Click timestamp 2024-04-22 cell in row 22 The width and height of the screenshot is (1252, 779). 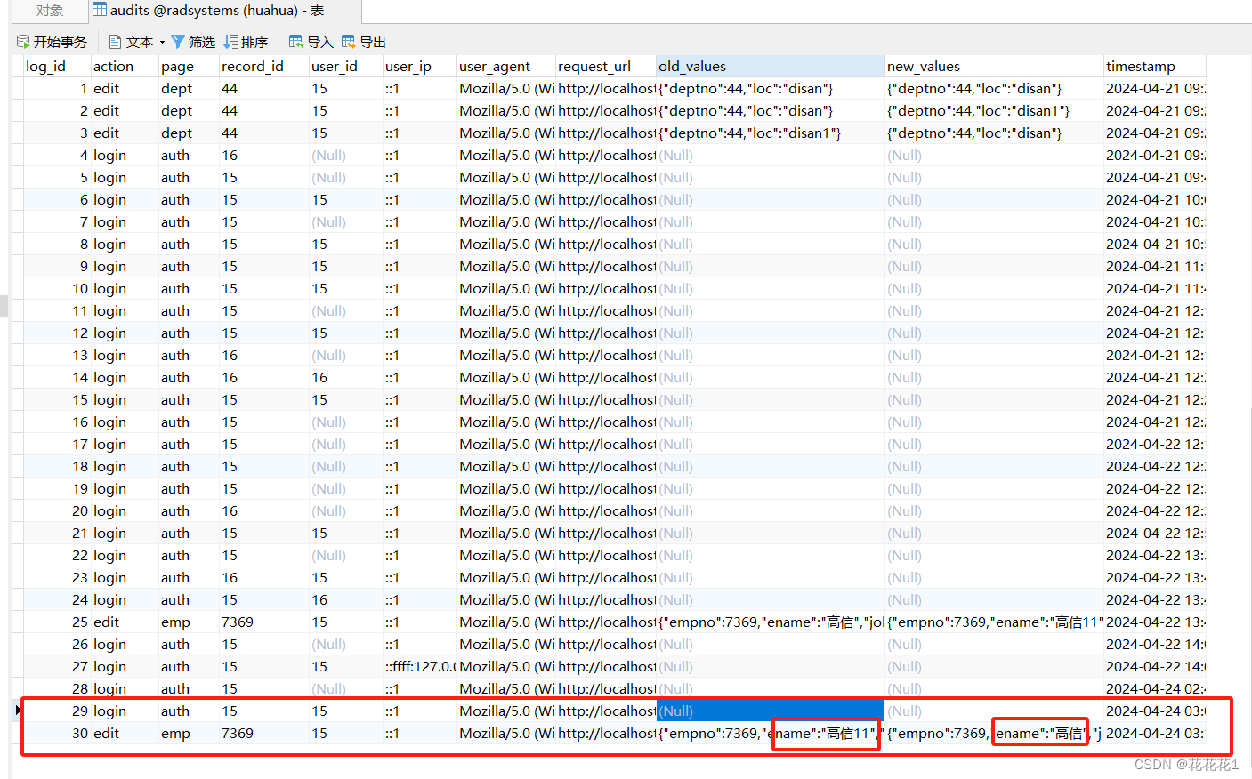[1155, 555]
